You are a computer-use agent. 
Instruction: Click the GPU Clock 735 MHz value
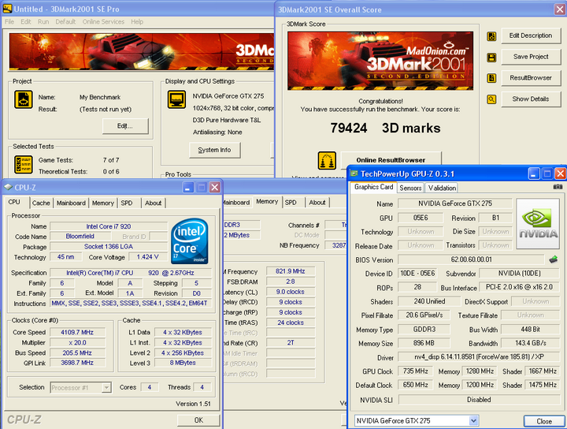pyautogui.click(x=416, y=371)
